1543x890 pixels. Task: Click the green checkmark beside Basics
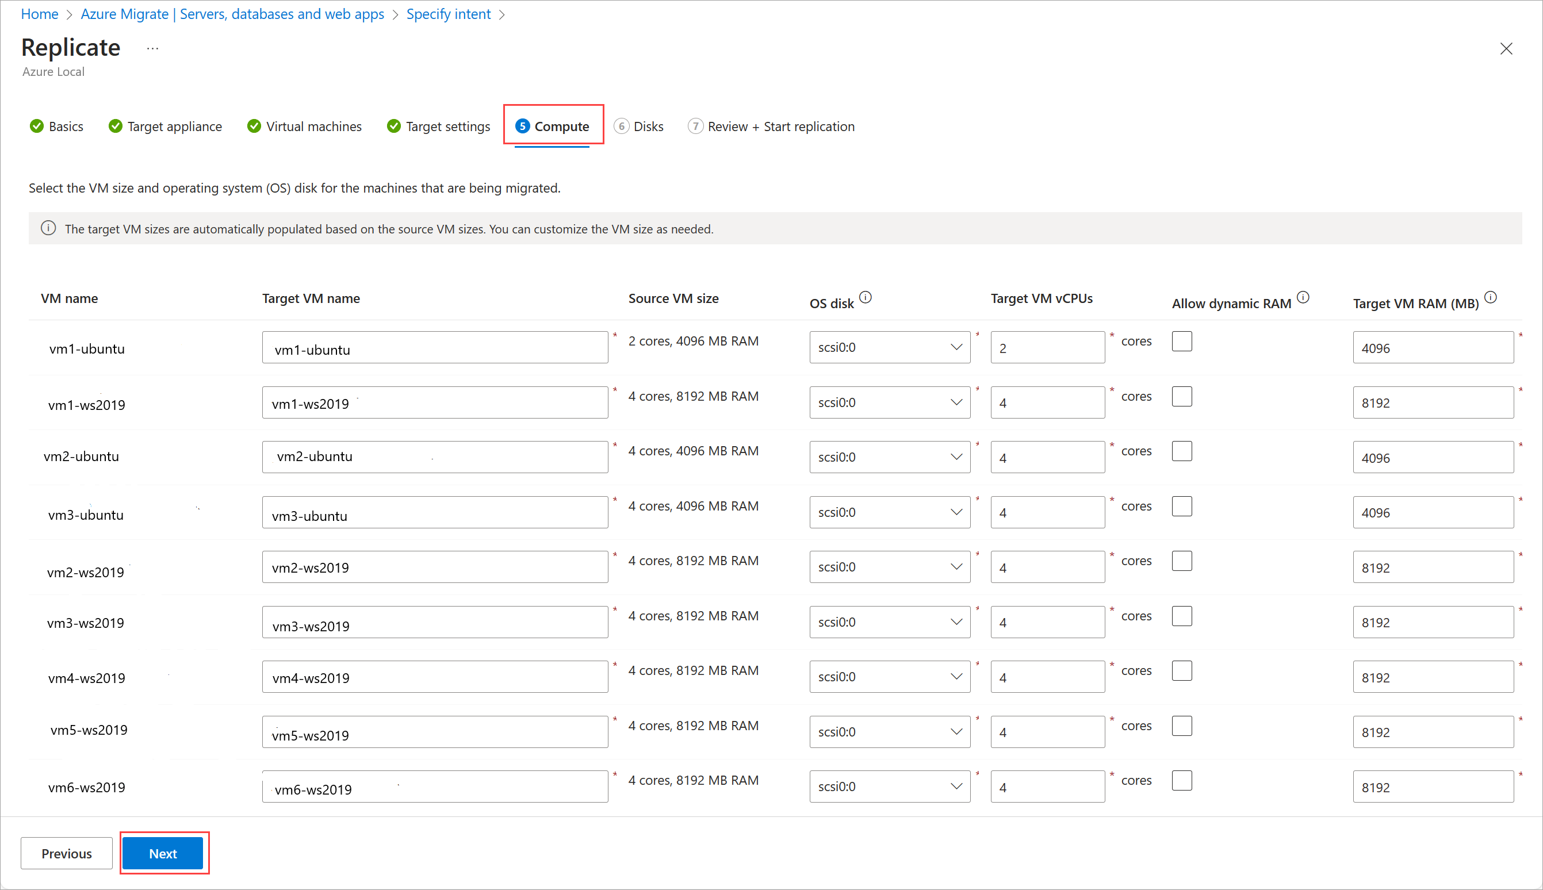pos(37,126)
